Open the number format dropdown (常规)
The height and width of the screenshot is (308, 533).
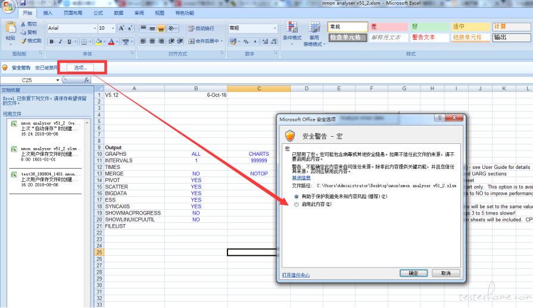(275, 28)
